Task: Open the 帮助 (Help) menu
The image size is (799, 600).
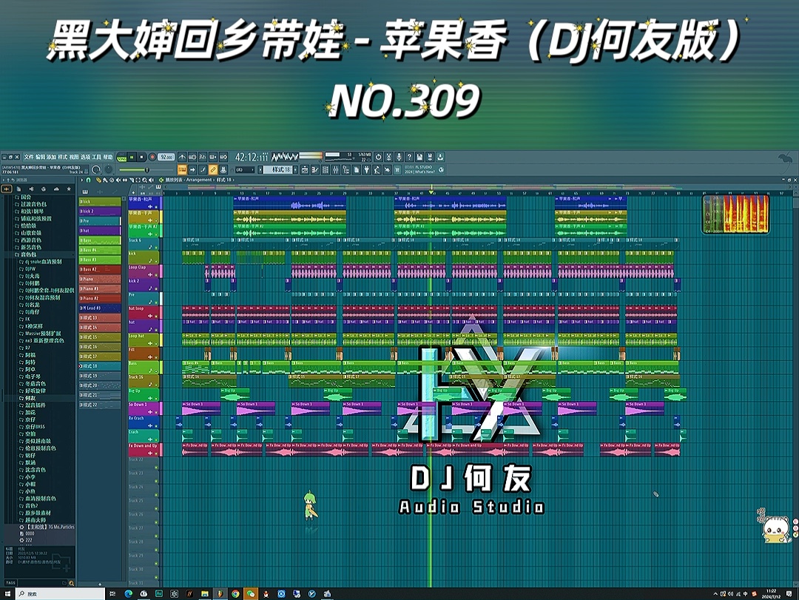Action: 108,157
